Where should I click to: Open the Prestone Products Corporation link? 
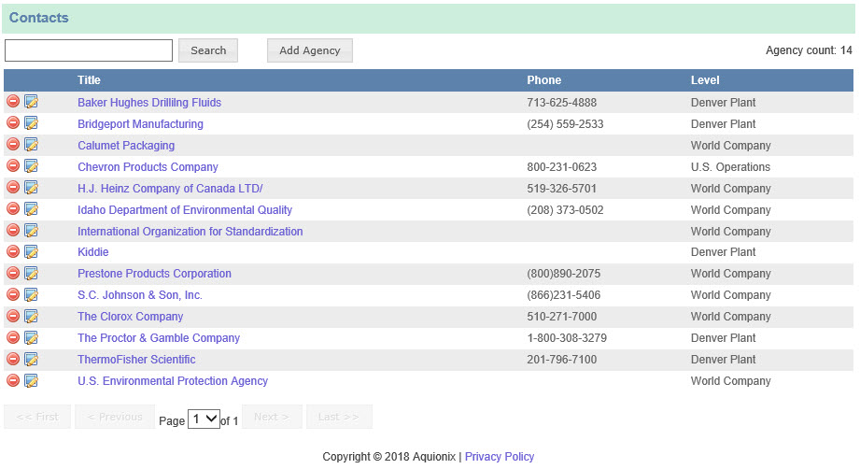pos(154,273)
